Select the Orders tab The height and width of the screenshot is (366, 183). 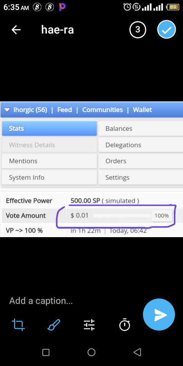(141, 161)
